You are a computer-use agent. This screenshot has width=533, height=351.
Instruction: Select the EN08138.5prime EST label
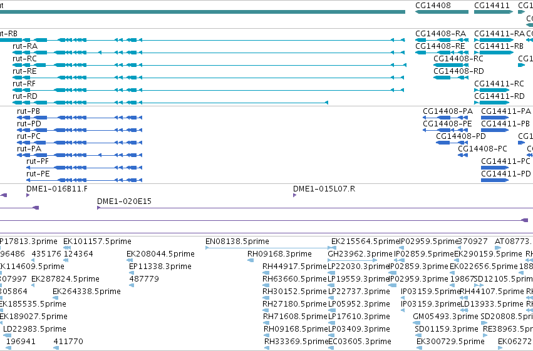(x=237, y=242)
